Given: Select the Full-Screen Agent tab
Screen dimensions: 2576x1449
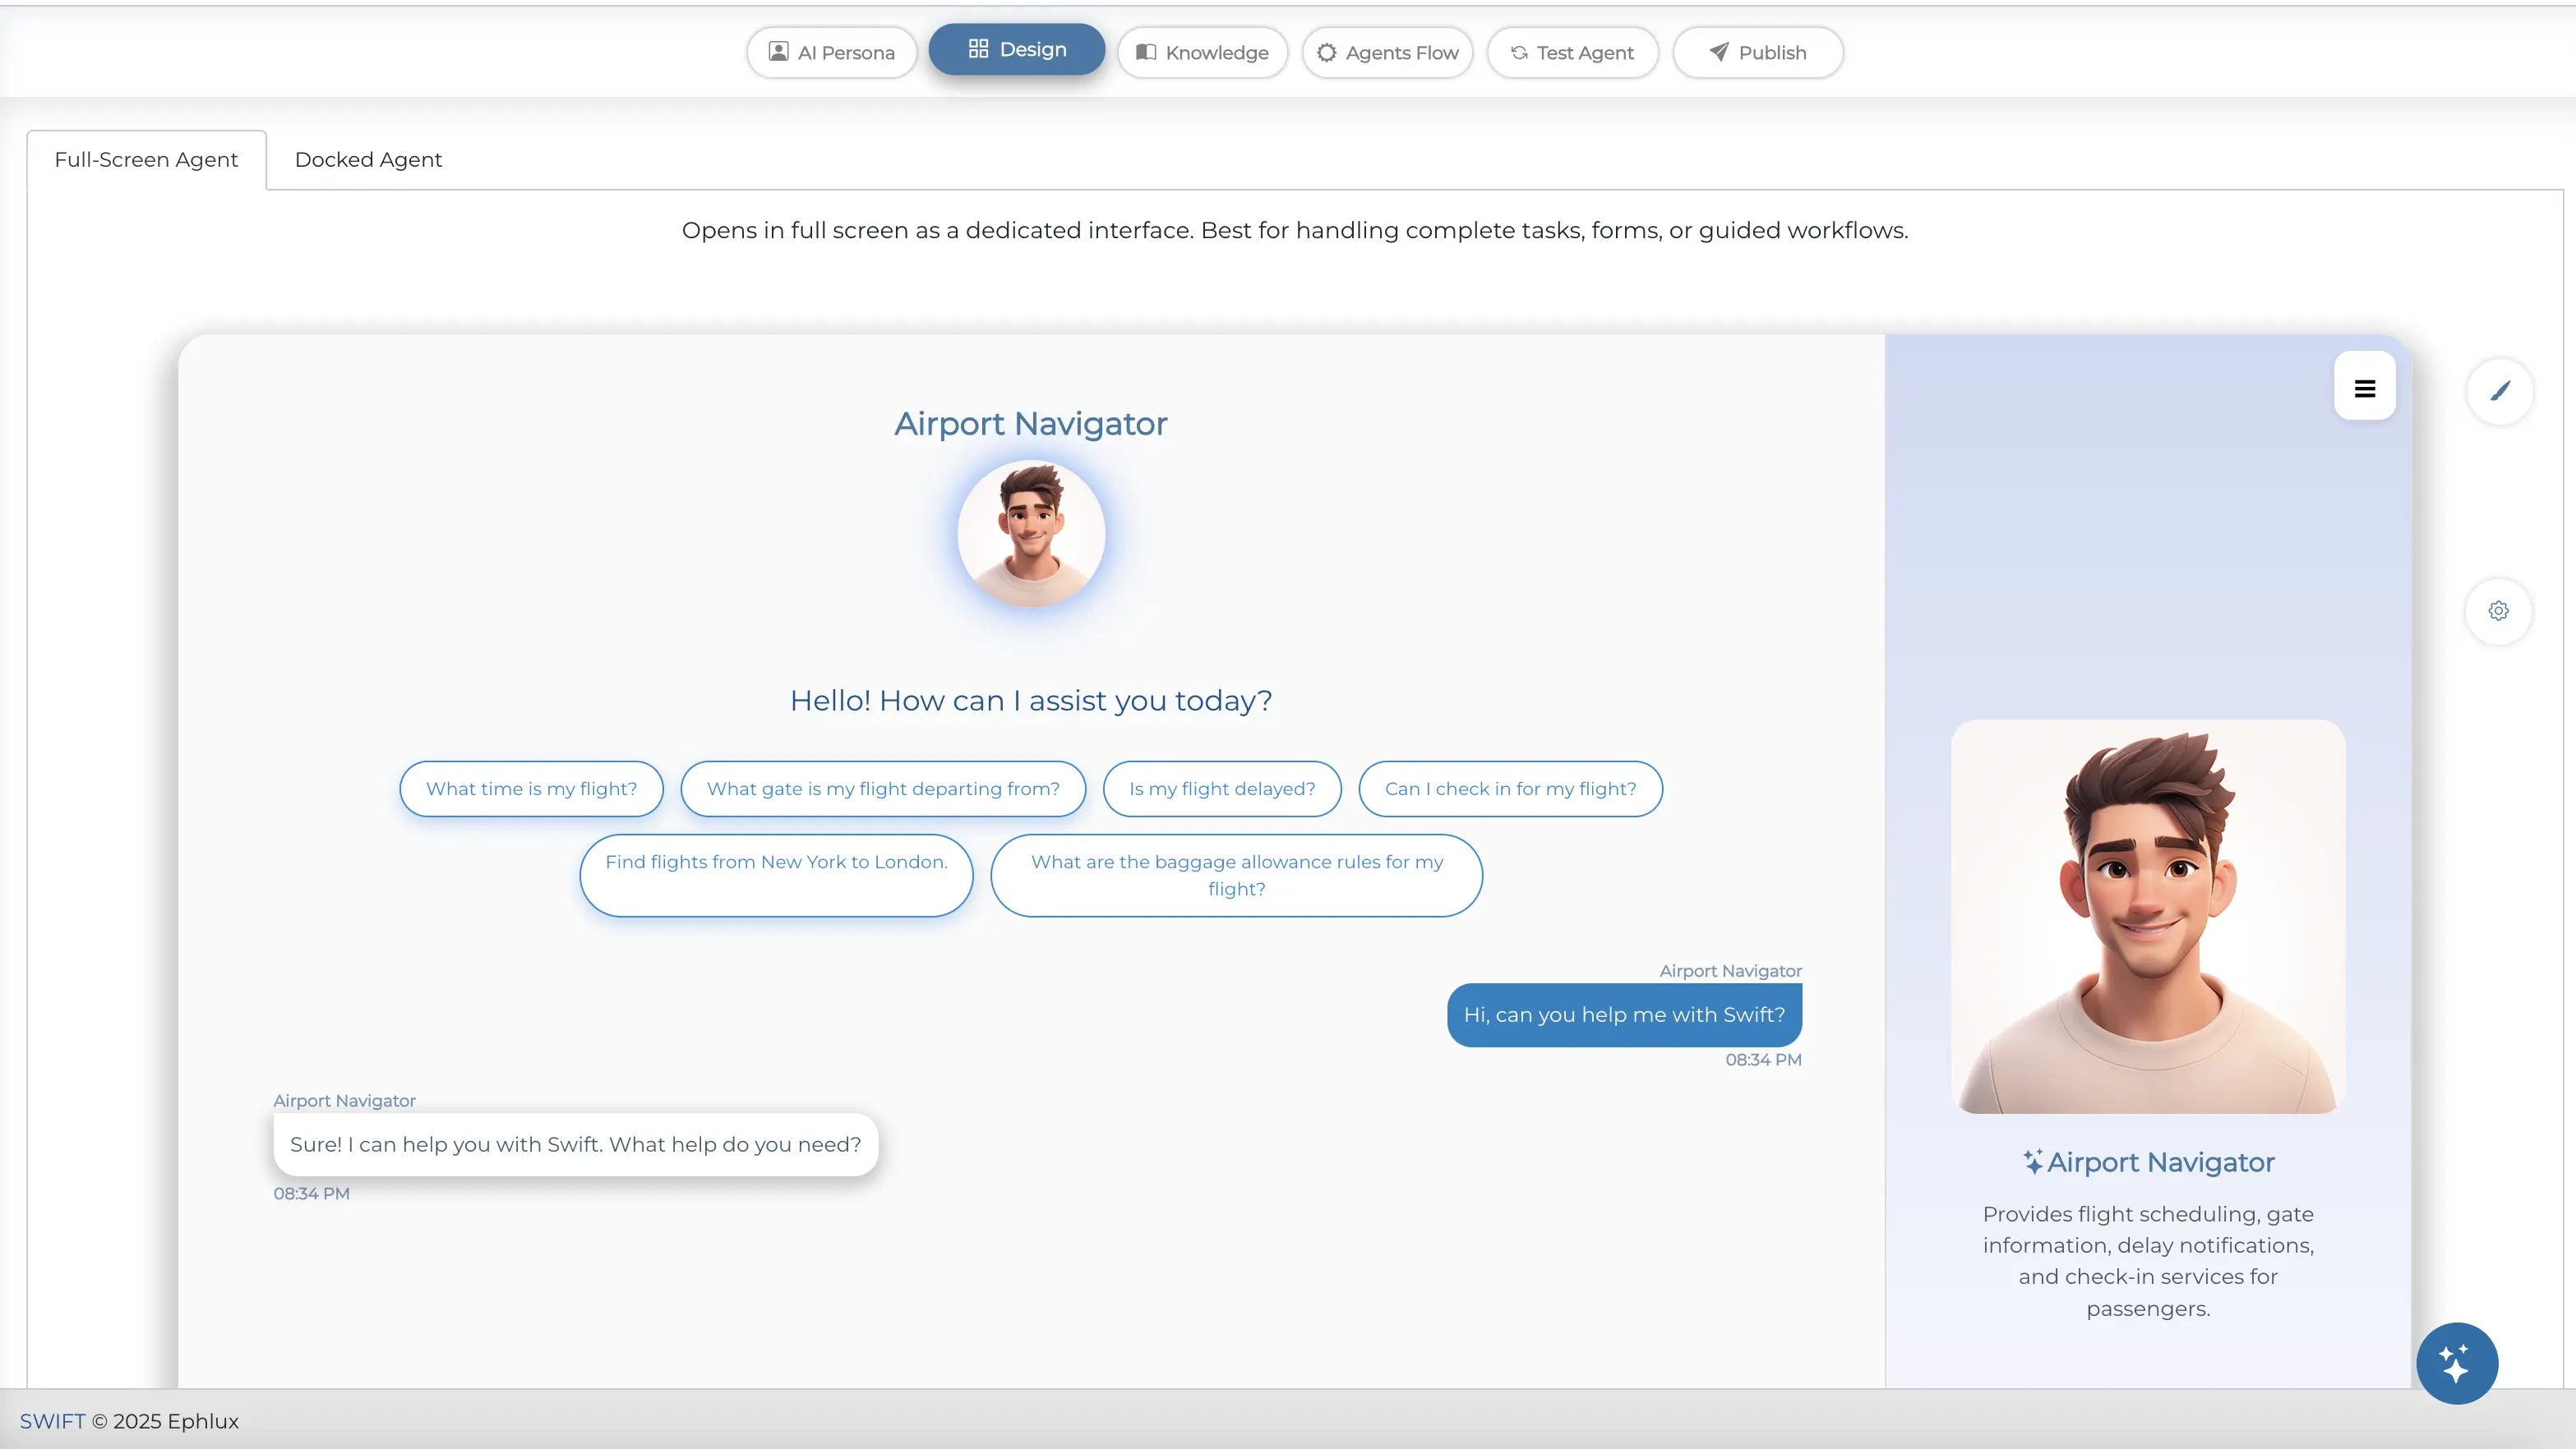Looking at the screenshot, I should [x=146, y=160].
